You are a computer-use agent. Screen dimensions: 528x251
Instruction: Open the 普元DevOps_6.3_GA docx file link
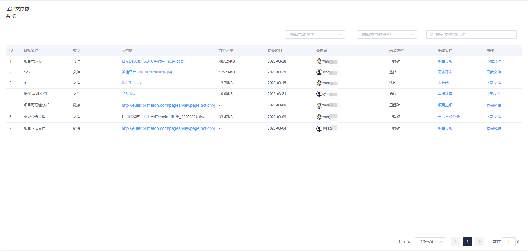tap(153, 61)
